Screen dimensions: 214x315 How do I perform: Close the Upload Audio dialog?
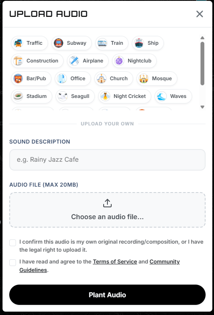tap(200, 14)
